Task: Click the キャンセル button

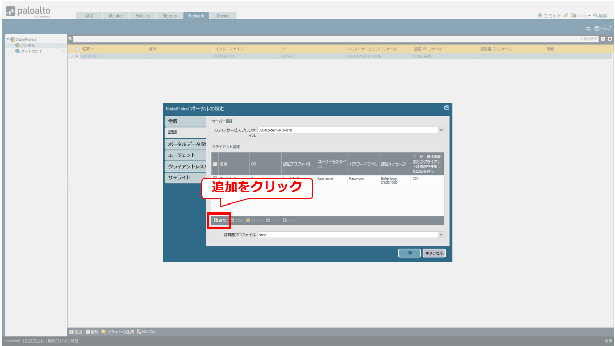Action: tap(434, 253)
